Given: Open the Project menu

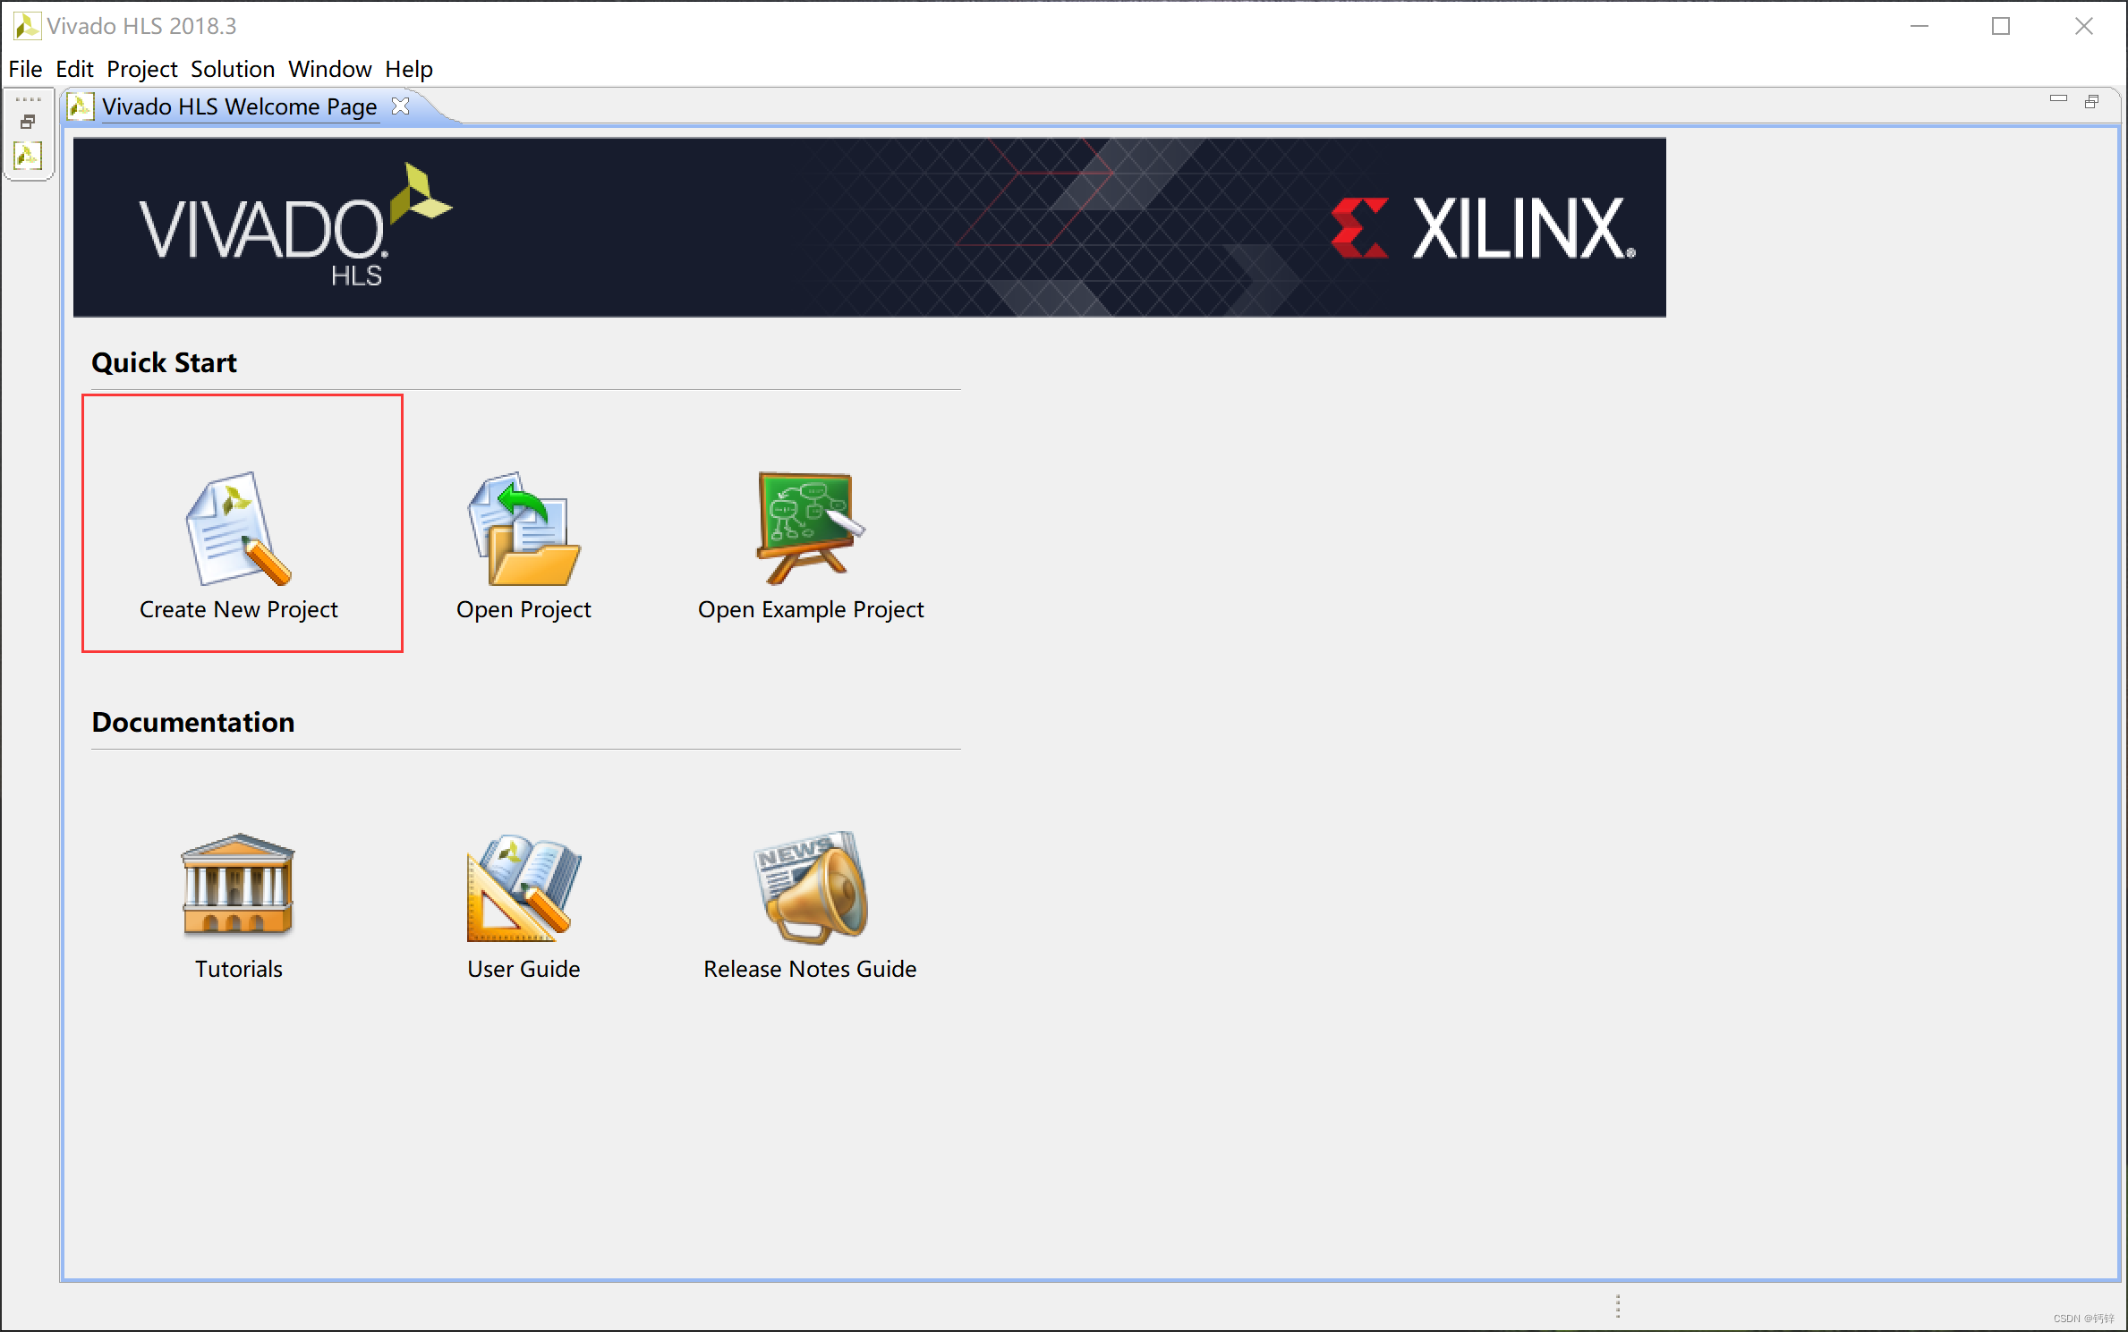Looking at the screenshot, I should pyautogui.click(x=142, y=69).
